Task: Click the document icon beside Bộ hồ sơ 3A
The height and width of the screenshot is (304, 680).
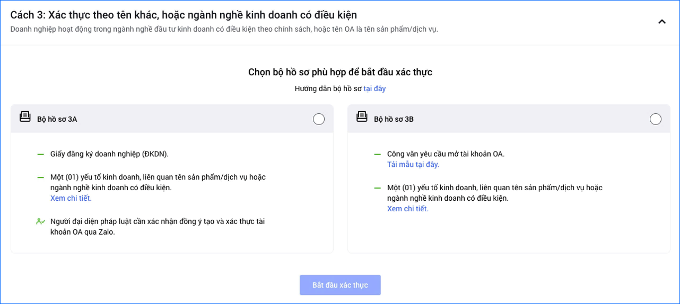Action: (x=25, y=117)
